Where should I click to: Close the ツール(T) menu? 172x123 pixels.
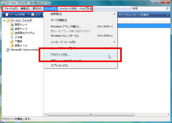(51, 9)
